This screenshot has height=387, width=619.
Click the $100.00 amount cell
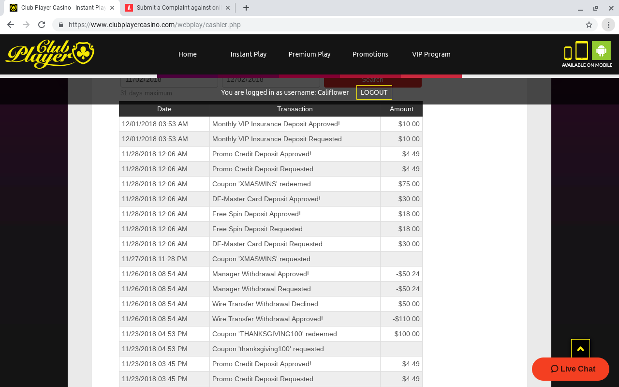coord(401,334)
